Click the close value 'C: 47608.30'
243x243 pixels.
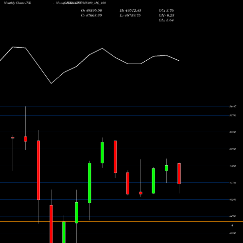[x=91, y=16]
